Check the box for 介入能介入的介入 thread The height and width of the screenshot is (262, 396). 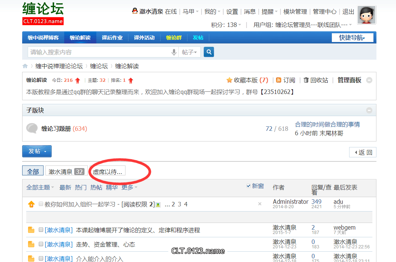[41, 258]
